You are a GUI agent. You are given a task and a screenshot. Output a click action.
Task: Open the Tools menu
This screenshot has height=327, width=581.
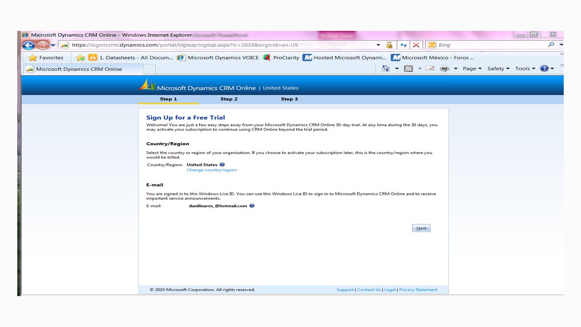(x=525, y=69)
